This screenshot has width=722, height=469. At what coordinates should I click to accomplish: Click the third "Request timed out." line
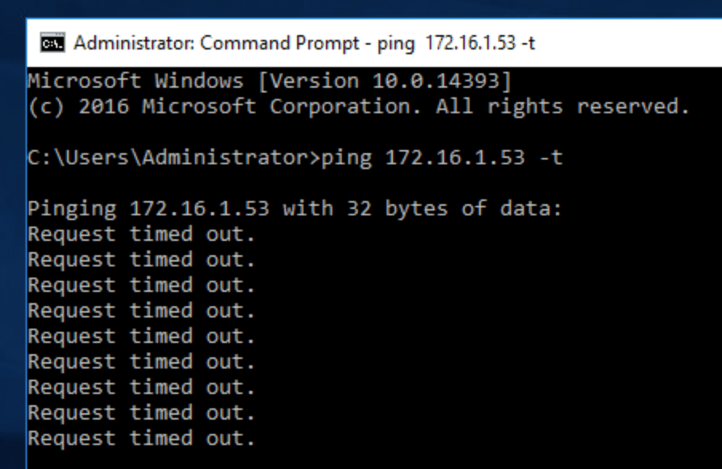pyautogui.click(x=141, y=286)
